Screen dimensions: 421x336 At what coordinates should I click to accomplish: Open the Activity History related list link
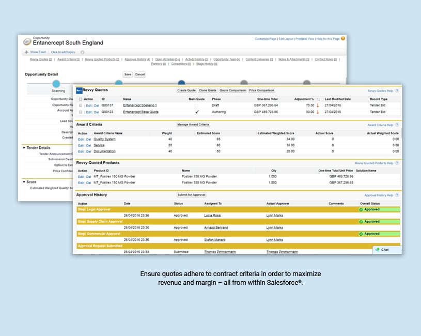(197, 59)
